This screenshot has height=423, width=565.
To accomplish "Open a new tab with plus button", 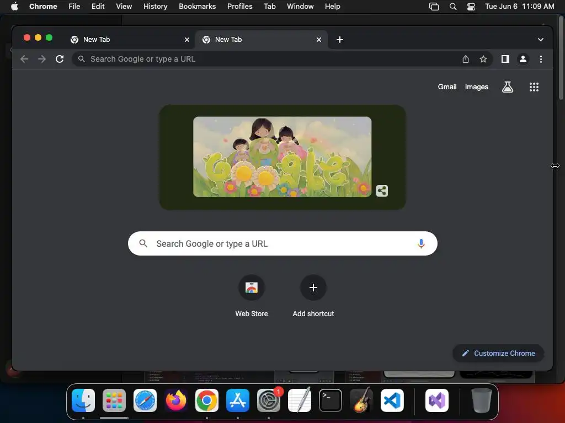I will click(x=339, y=40).
